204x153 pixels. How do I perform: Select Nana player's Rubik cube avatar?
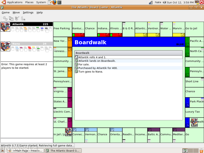[5, 46]
